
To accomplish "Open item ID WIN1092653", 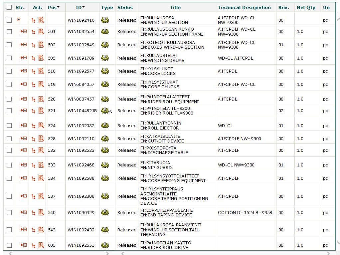I will coord(81,245).
